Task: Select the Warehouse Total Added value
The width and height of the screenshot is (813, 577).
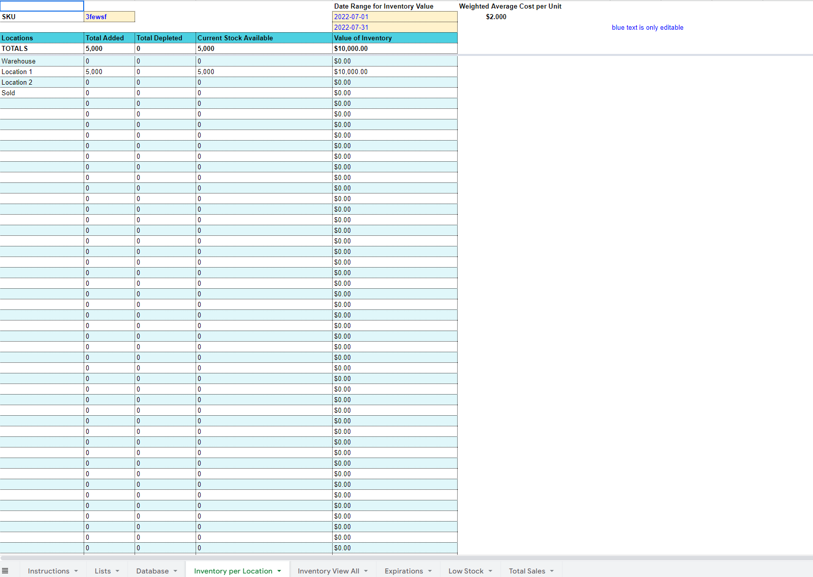Action: (x=109, y=61)
